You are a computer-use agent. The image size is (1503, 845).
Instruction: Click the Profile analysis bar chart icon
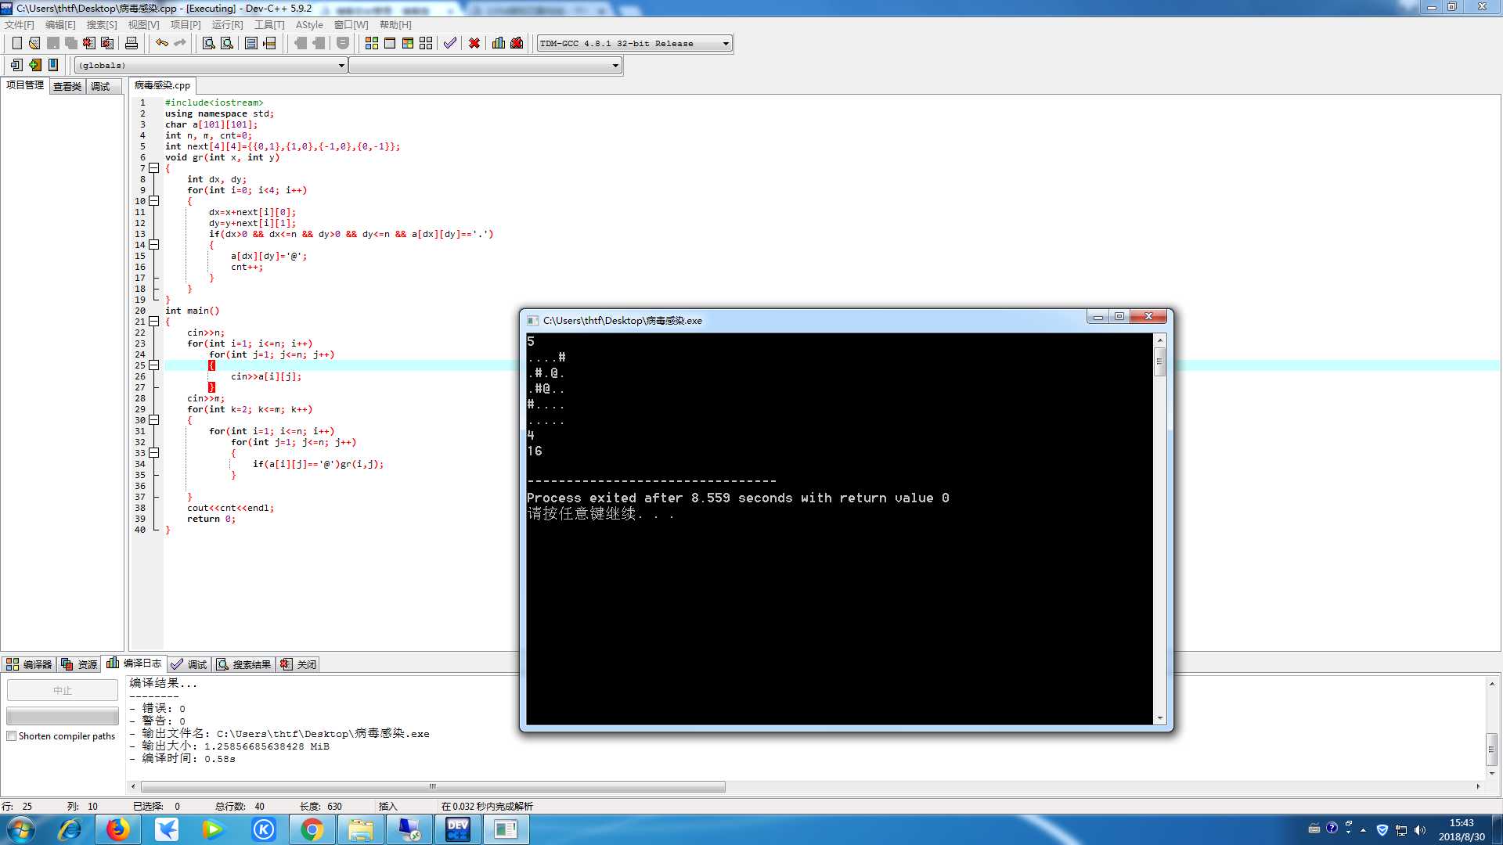(x=499, y=43)
